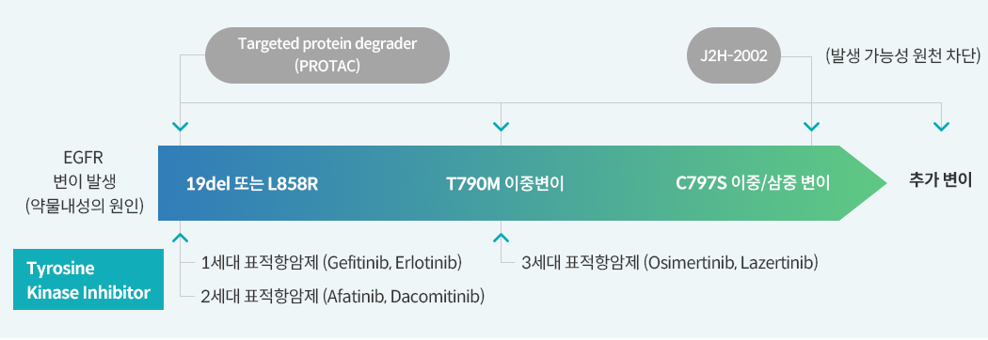Click the up chevron below T790M 이중변이
The width and height of the screenshot is (988, 340).
coord(501,238)
